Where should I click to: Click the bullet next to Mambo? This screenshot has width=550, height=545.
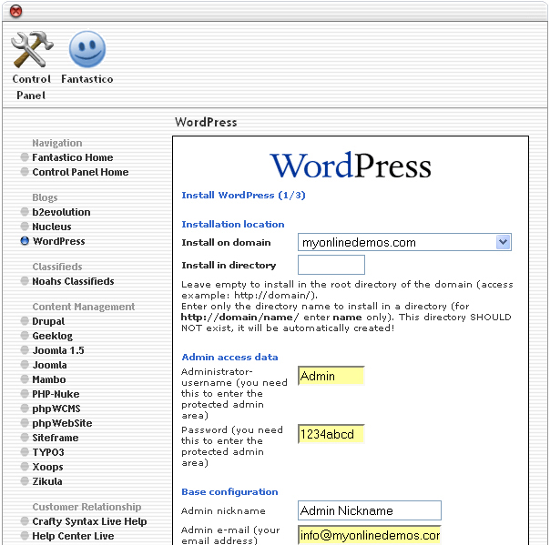25,379
